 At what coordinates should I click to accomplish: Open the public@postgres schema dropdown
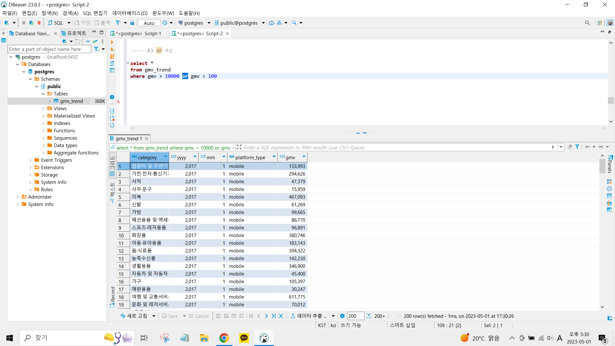click(x=263, y=23)
